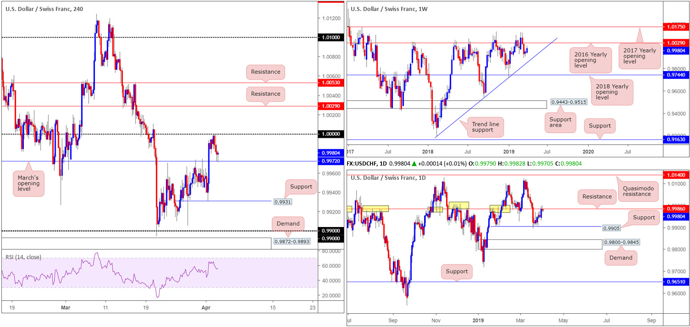690x327 pixels.
Task: Click the 'Trend line support' callout
Action: [485, 127]
